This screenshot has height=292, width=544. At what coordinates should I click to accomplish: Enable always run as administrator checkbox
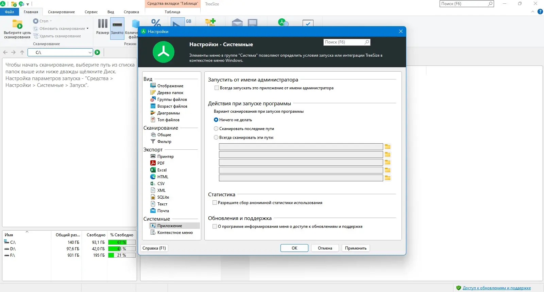tap(217, 88)
